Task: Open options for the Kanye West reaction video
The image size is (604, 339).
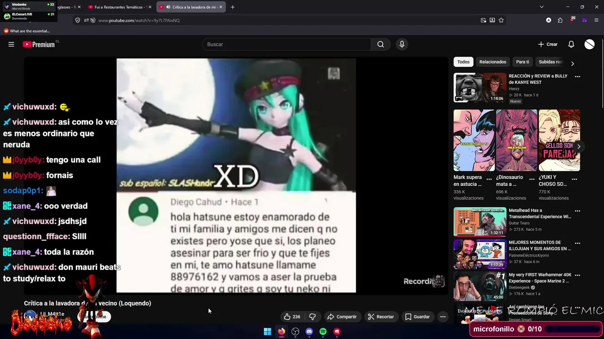Action: tap(577, 76)
